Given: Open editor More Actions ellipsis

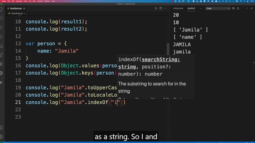Looking at the screenshot, I should (165, 8).
